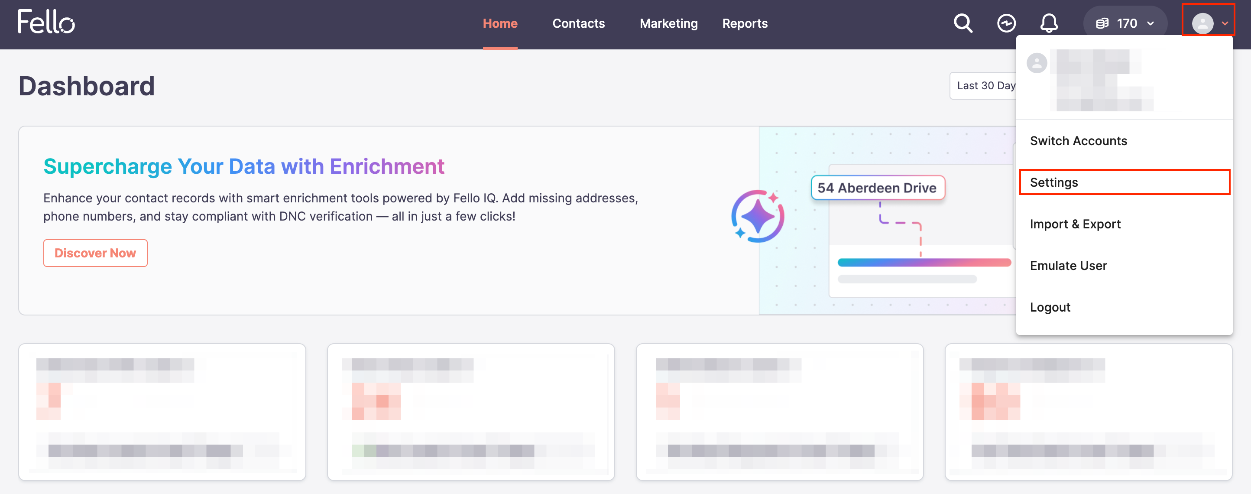Click the Fello logo

point(47,22)
